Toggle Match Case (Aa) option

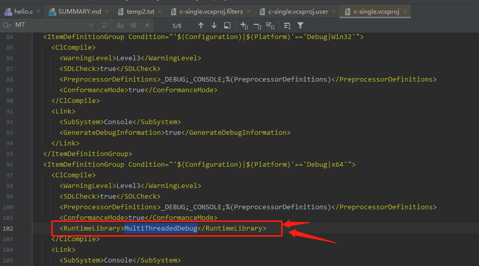(120, 25)
